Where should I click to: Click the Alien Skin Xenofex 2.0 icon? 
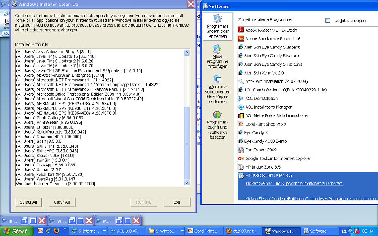tap(240, 72)
